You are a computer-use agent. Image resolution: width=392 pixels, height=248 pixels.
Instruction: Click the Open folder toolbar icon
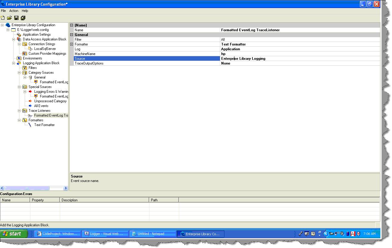(10, 18)
